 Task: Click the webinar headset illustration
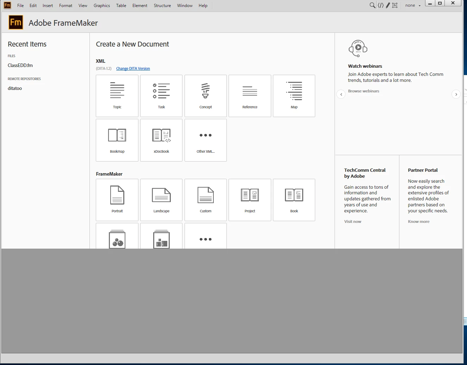pos(358,48)
